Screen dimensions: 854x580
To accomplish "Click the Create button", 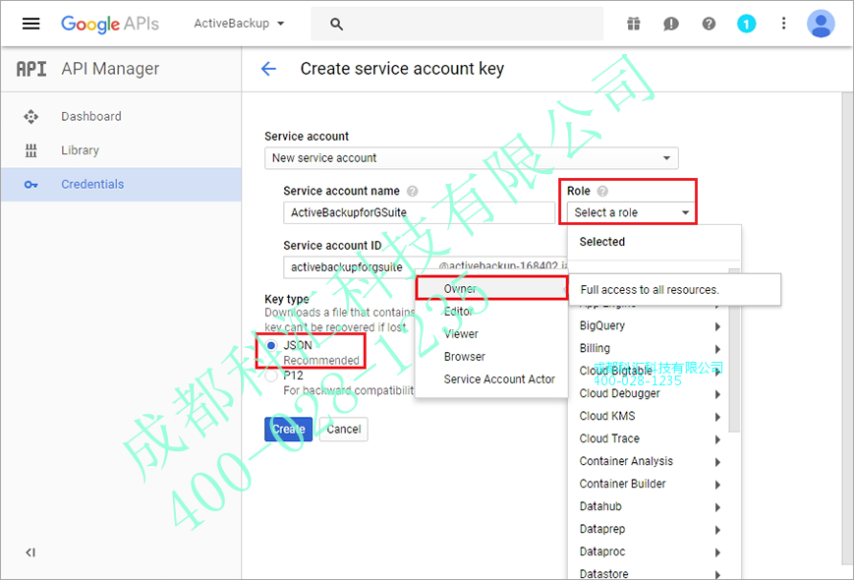I will pos(288,430).
